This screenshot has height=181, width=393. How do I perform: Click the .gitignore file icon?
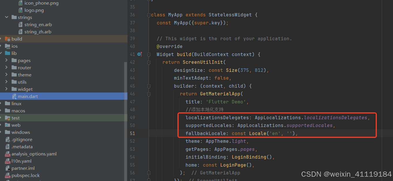[x=8, y=139]
